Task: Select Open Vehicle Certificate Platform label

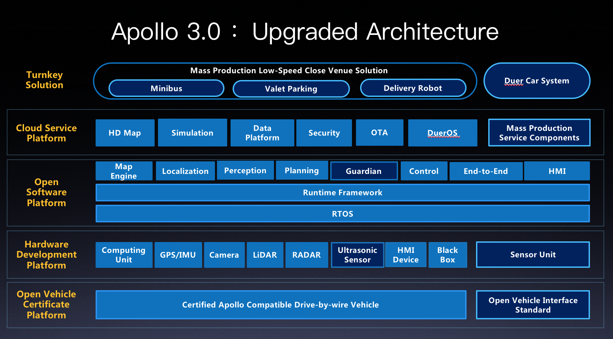Action: pyautogui.click(x=46, y=304)
